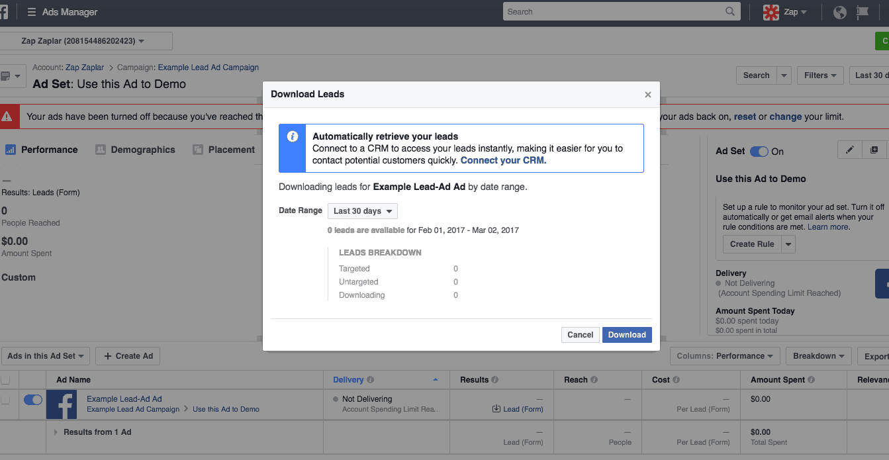Click the blue info icon in Download Leads dialog
Viewport: 889px width, 460px height.
tap(292, 136)
